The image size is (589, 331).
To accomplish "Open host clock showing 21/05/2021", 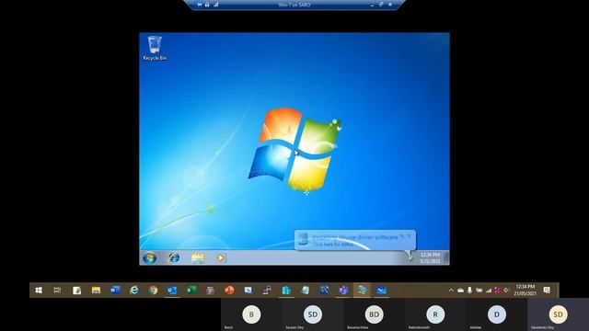I will (x=525, y=291).
